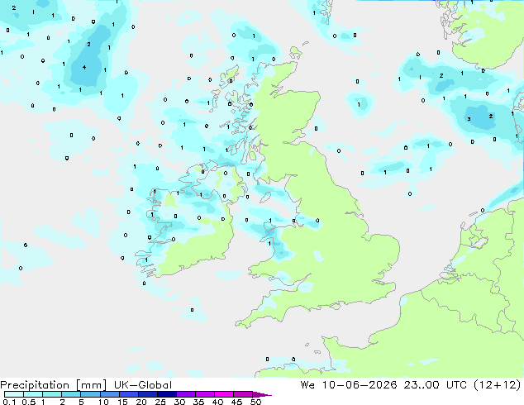524x405 pixels.
Task: Click the '35' legend scale label
Action: tap(198, 402)
